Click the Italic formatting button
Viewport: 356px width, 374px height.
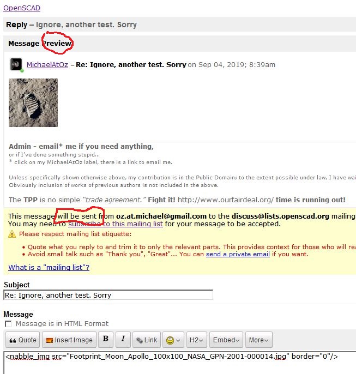(x=123, y=339)
